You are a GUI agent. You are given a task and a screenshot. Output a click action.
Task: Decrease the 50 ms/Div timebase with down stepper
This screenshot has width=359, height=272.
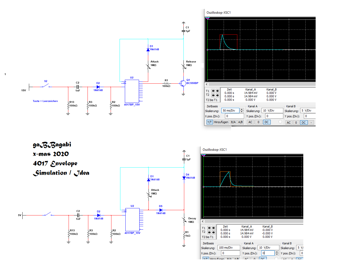click(242, 112)
